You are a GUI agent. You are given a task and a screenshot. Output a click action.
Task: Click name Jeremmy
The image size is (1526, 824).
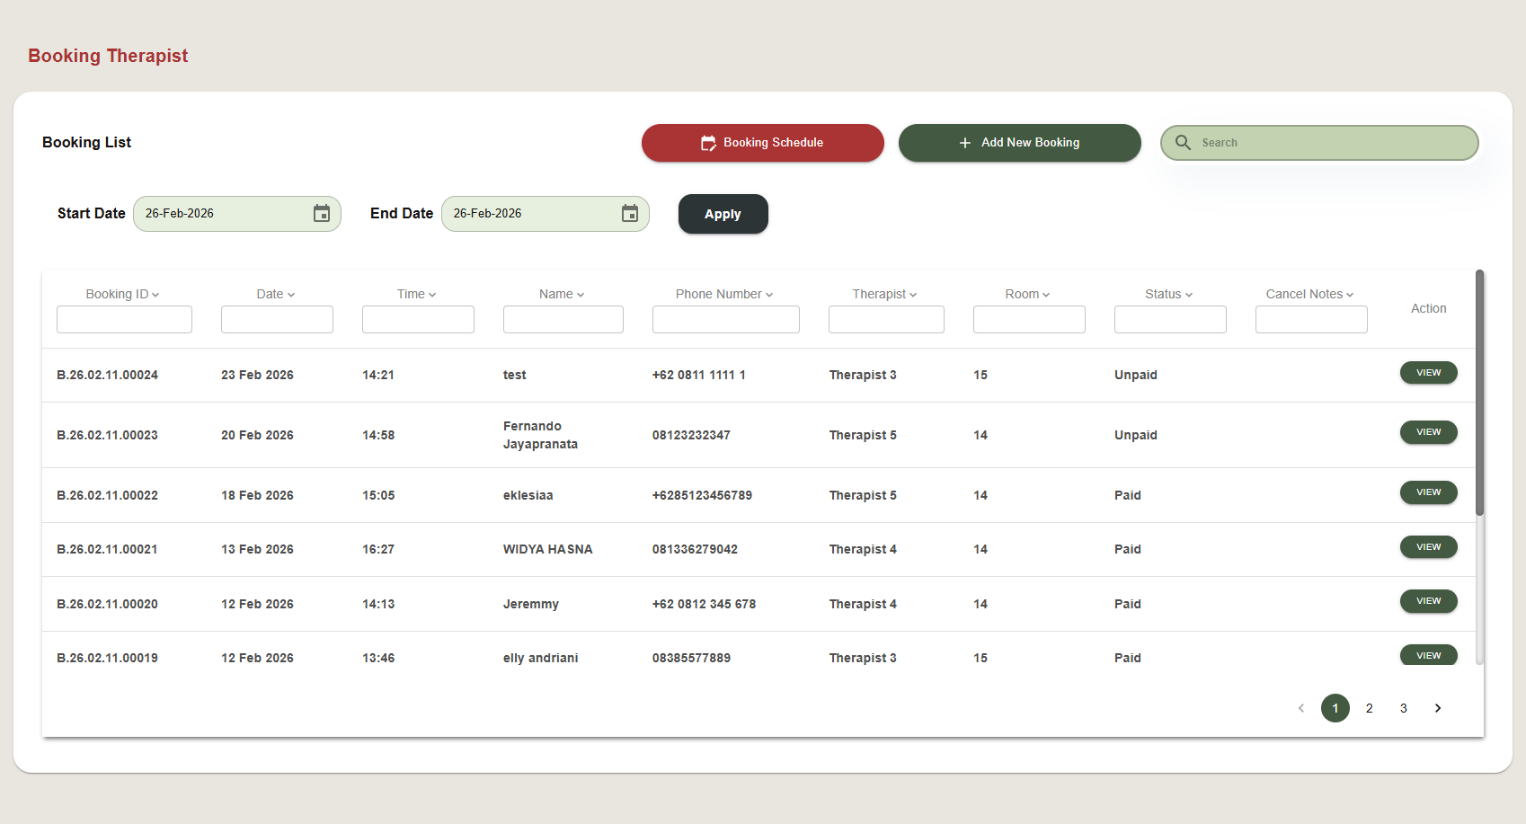[x=531, y=604]
